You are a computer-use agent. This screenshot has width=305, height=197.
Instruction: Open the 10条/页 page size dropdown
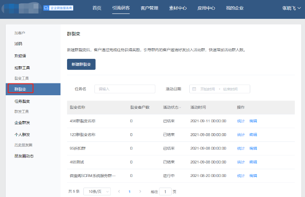(96, 191)
